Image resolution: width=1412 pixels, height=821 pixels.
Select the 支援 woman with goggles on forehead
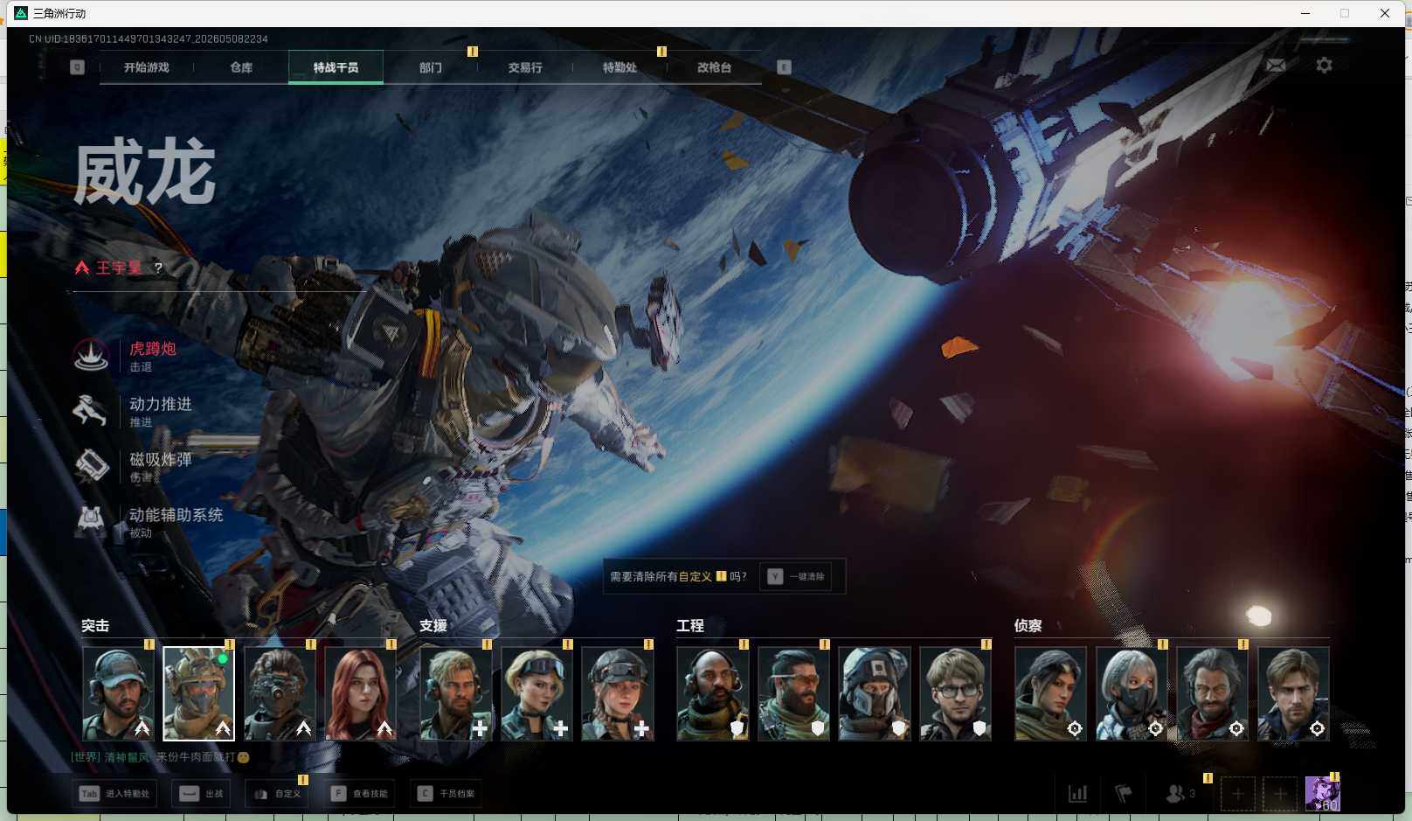pos(536,693)
